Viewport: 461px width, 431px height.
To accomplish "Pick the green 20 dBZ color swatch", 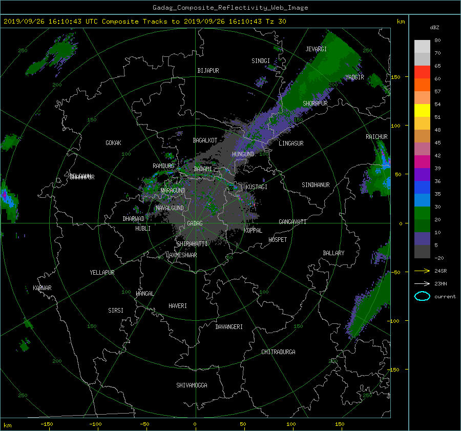I will pos(422,213).
